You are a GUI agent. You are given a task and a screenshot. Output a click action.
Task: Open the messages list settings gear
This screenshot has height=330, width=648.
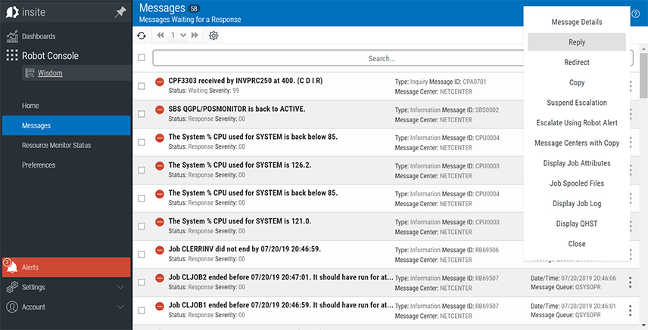click(213, 35)
